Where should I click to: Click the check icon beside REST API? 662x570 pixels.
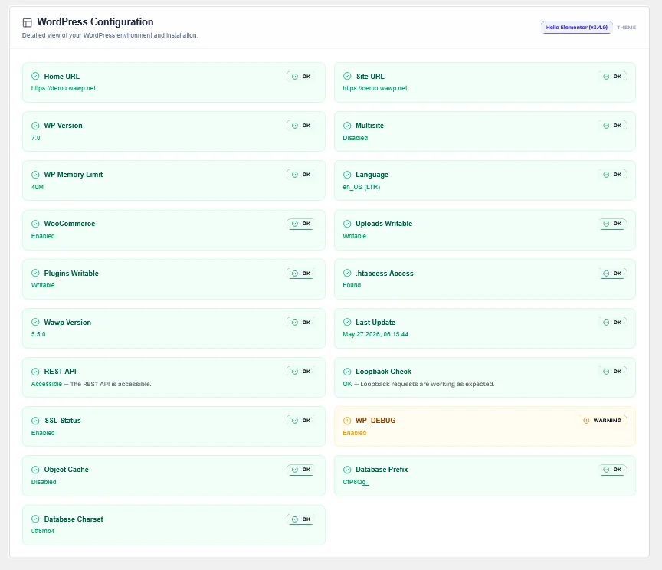35,371
